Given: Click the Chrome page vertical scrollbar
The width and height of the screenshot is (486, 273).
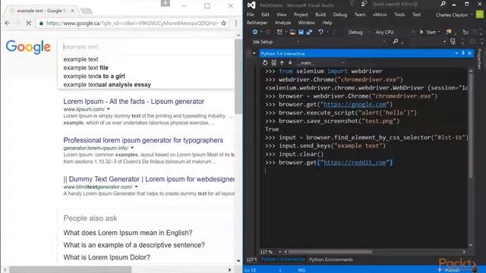Looking at the screenshot, I should (x=238, y=76).
